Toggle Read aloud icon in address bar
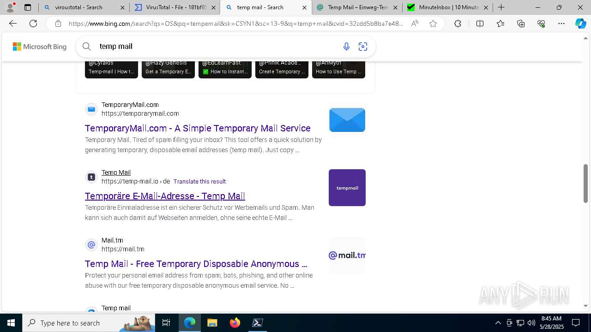The height and width of the screenshot is (332, 591). click(415, 24)
